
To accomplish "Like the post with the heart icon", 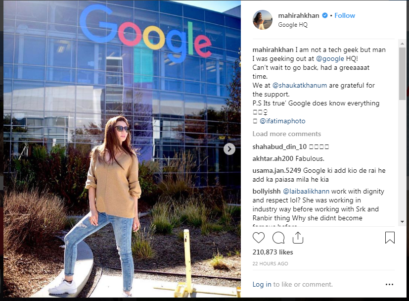I will pyautogui.click(x=259, y=238).
